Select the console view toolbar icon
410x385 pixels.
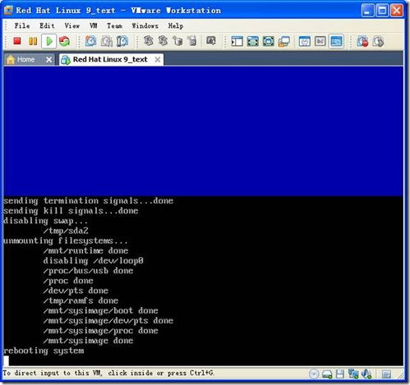[336, 41]
